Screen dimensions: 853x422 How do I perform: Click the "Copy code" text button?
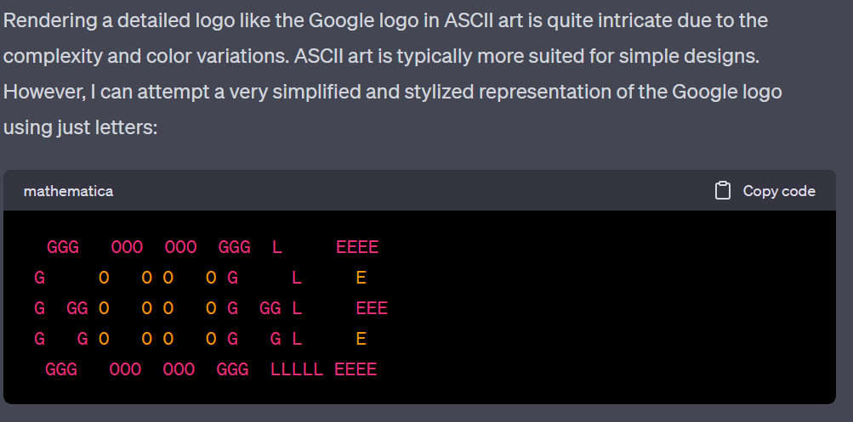pos(779,191)
